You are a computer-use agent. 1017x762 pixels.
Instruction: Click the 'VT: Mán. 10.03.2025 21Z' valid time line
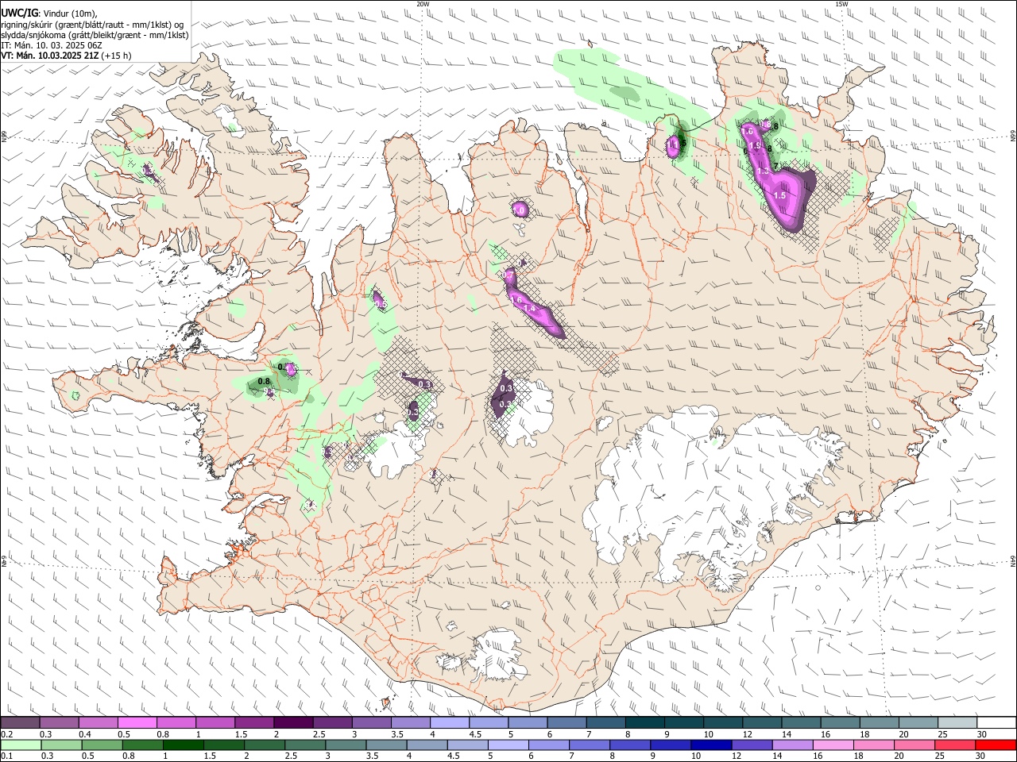pyautogui.click(x=50, y=56)
